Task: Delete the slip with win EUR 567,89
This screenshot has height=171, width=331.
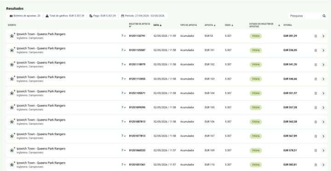Action: pyautogui.click(x=315, y=136)
